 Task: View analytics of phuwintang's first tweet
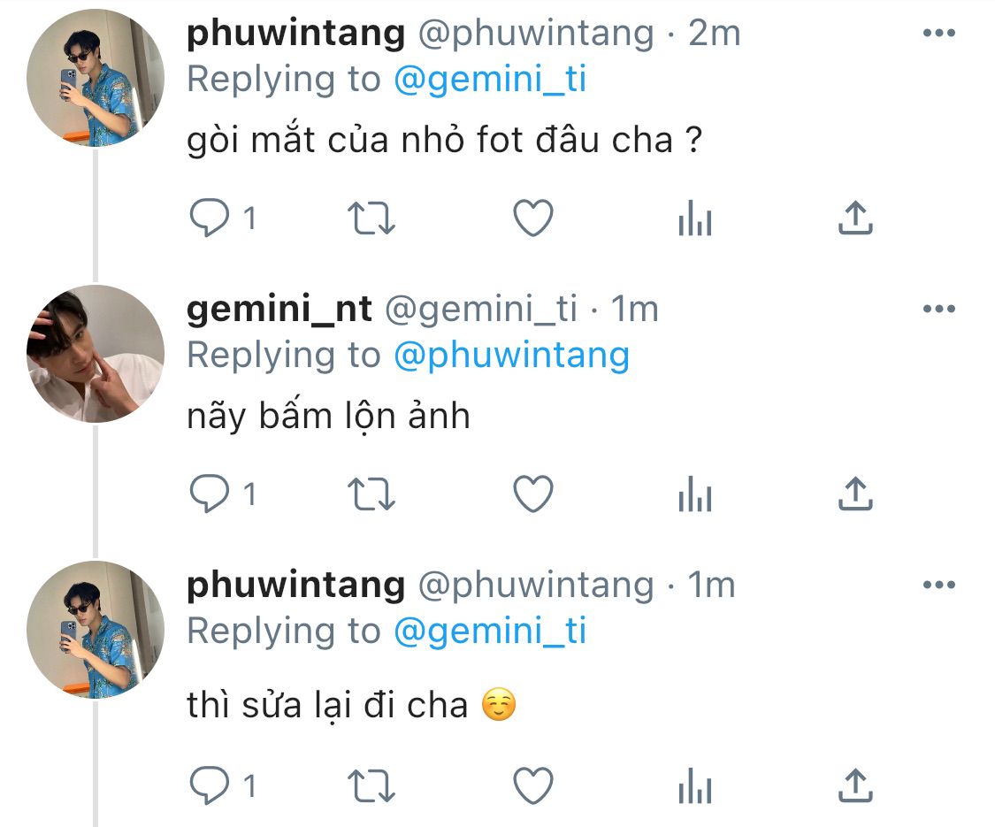click(695, 218)
